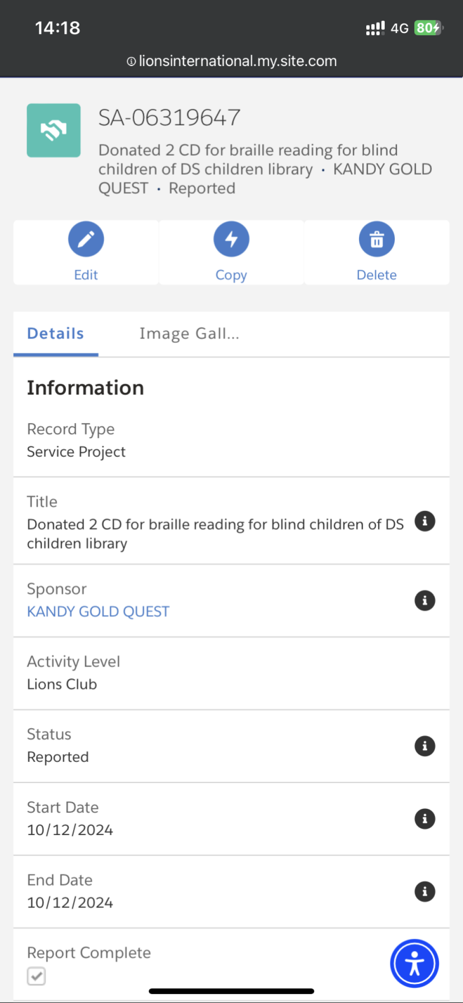Tap the Edit pencil icon
Viewport: 463px width, 1003px height.
click(x=86, y=239)
